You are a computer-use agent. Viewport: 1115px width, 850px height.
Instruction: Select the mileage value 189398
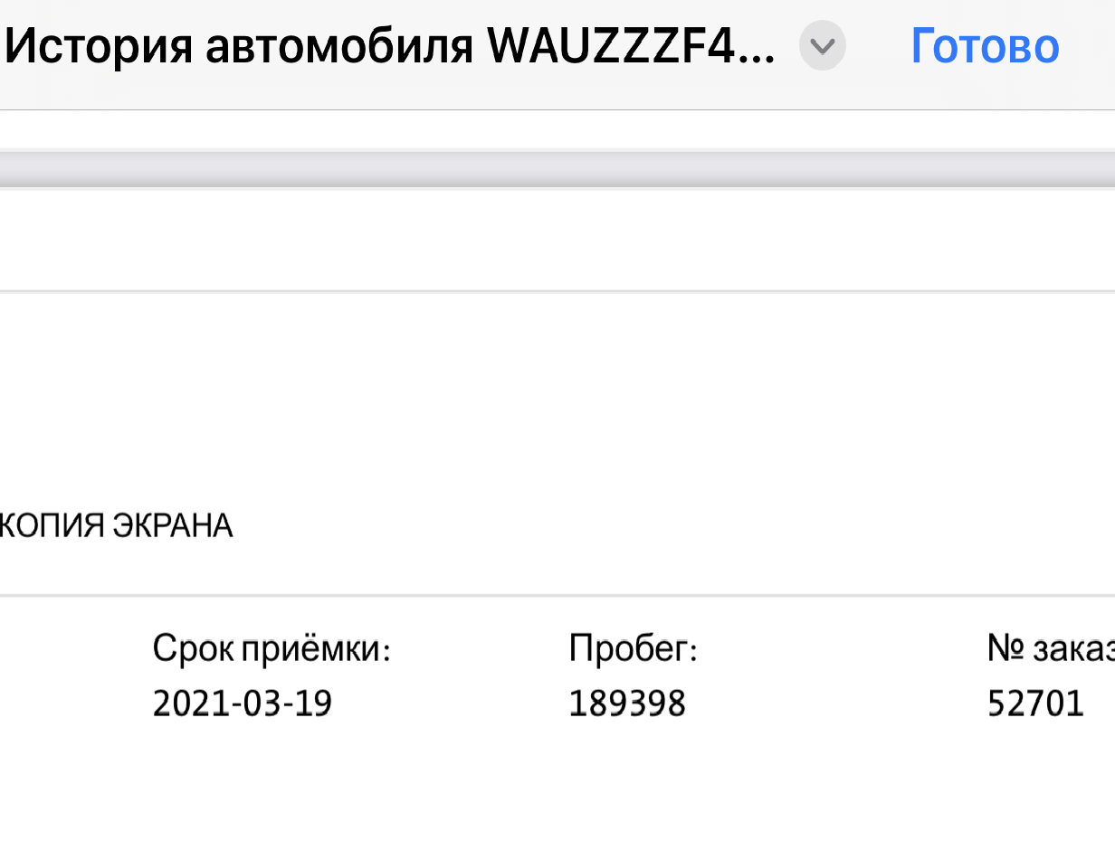pos(627,704)
